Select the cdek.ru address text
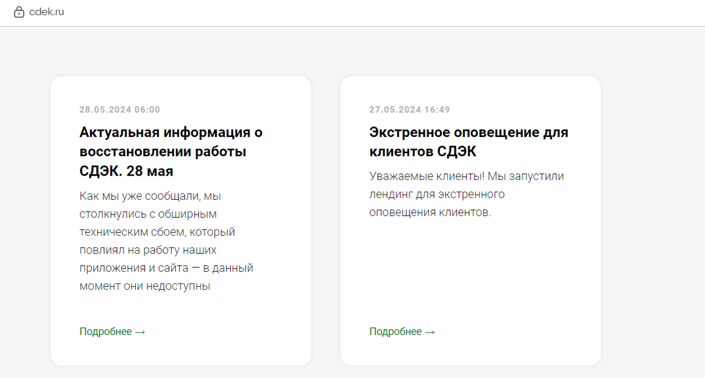This screenshot has width=705, height=378. click(x=46, y=12)
